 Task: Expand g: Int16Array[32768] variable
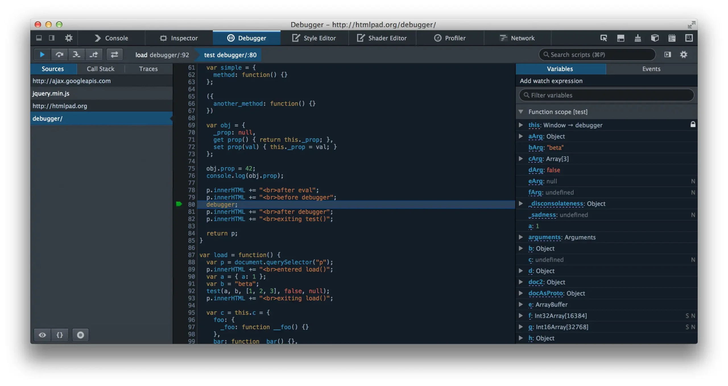[x=521, y=327]
